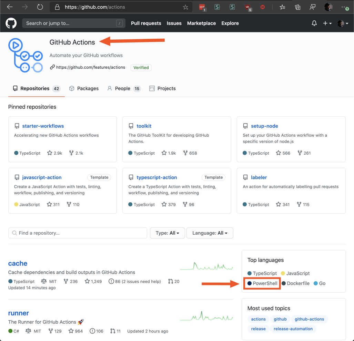
Task: Switch to the Projects tab
Action: 162,88
